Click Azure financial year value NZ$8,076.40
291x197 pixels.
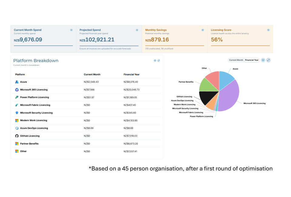[x=131, y=82]
